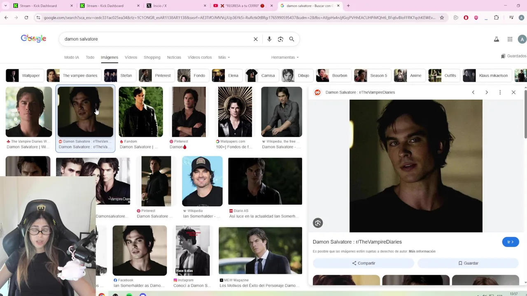This screenshot has width=527, height=296.
Task: Go back in browser history
Action: point(6,18)
